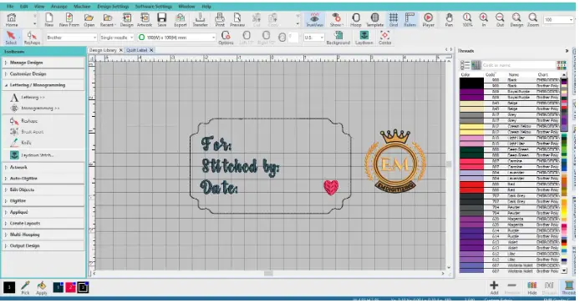Zoom to 100% using toolbar icon

[467, 19]
